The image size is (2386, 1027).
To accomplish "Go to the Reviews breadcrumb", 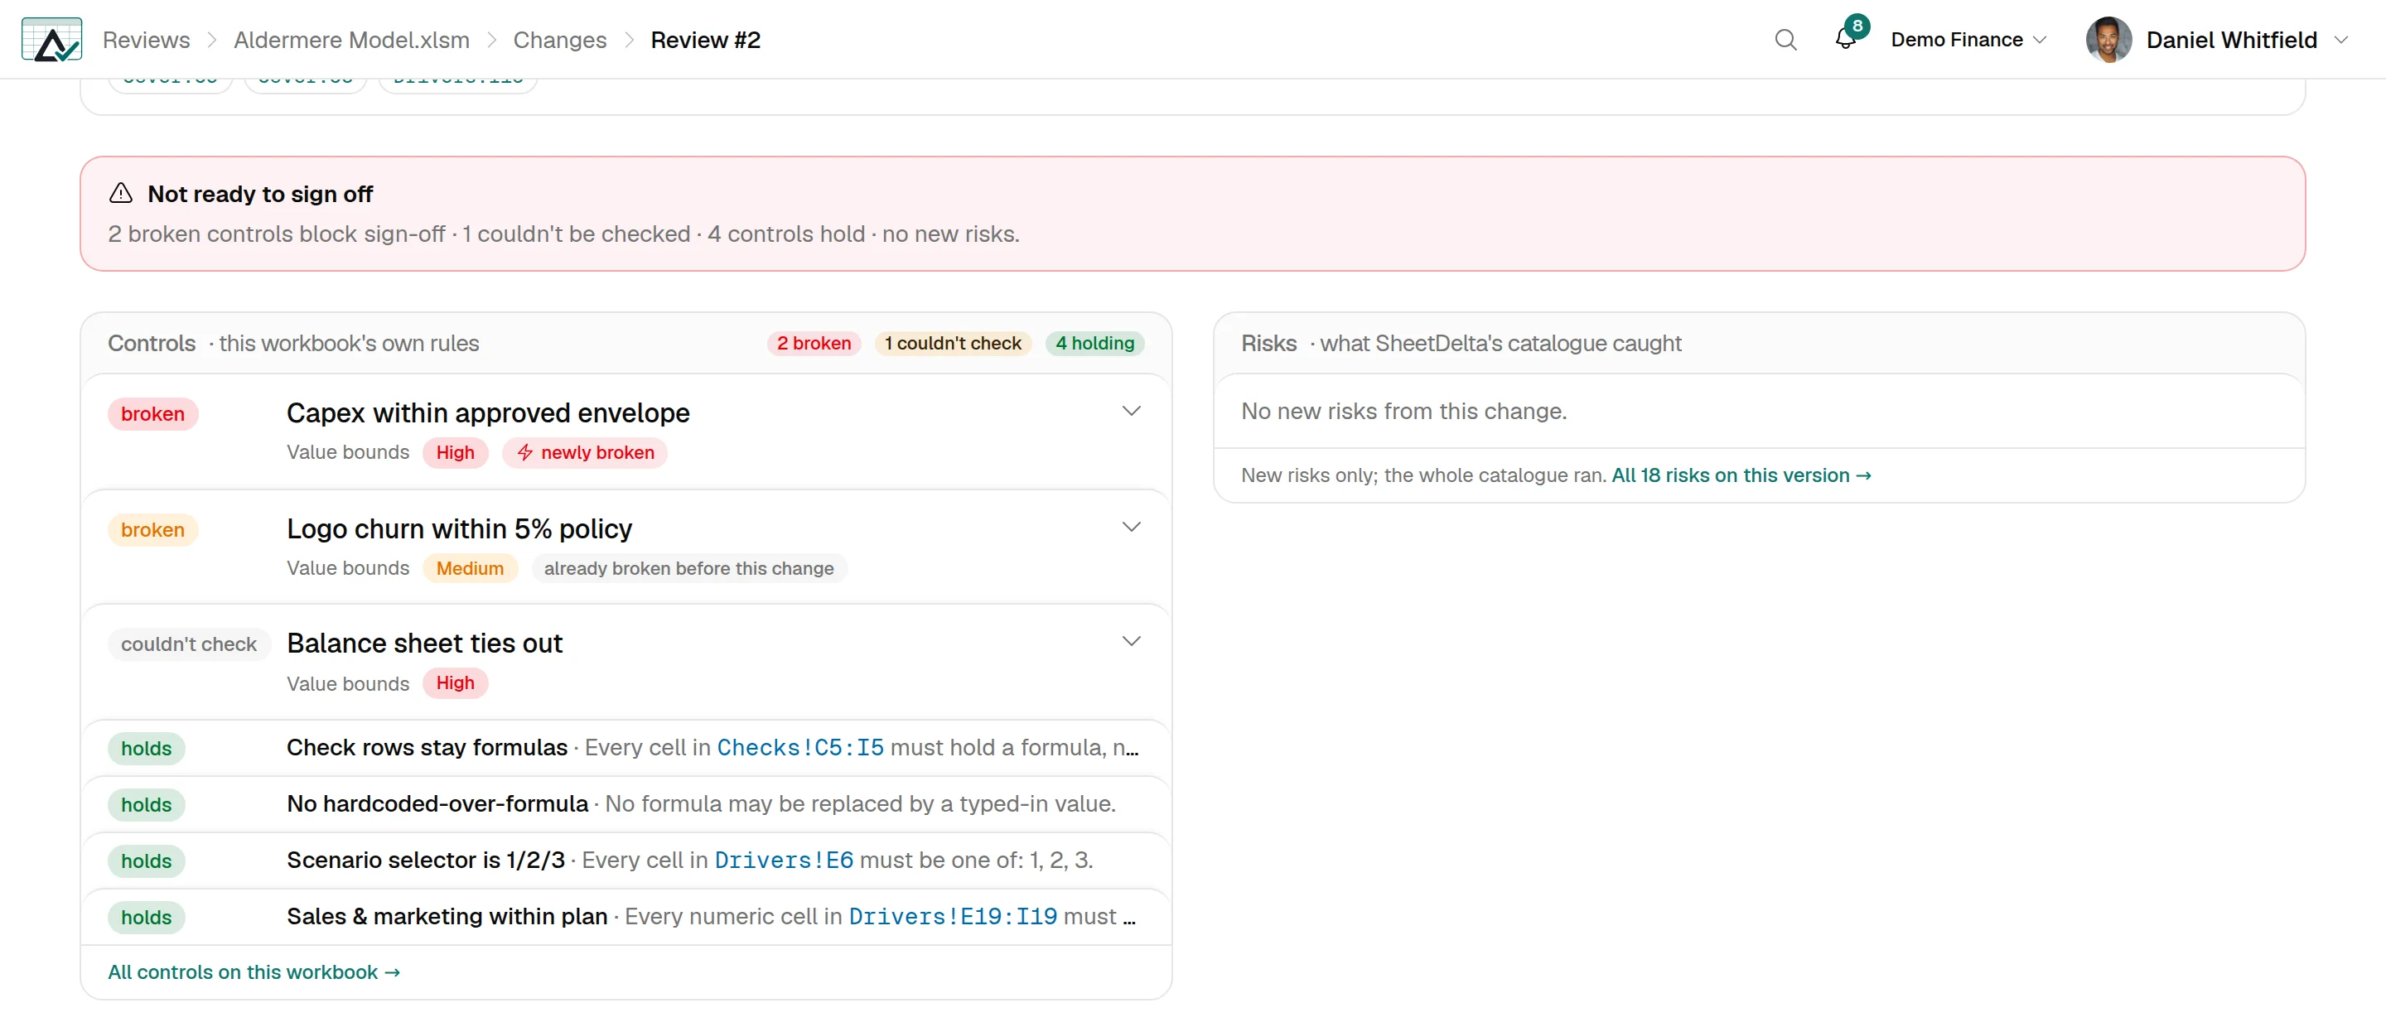I will [147, 40].
